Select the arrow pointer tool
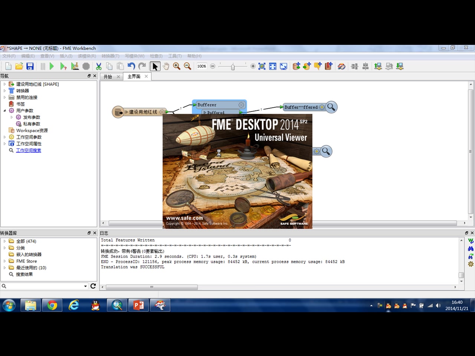The image size is (475, 356). pos(155,66)
